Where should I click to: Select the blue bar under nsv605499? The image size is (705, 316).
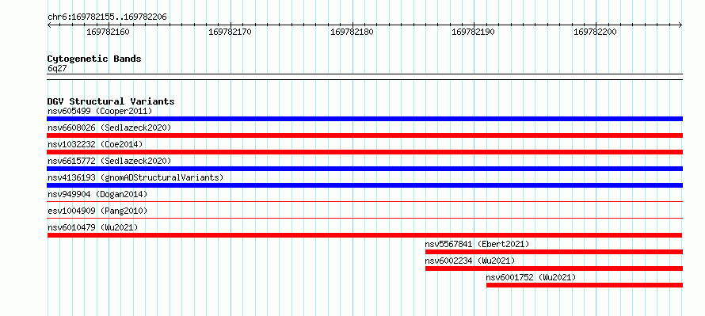[364, 119]
